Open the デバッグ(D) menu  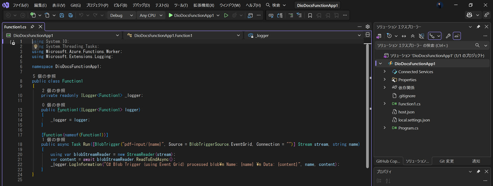[x=141, y=5]
